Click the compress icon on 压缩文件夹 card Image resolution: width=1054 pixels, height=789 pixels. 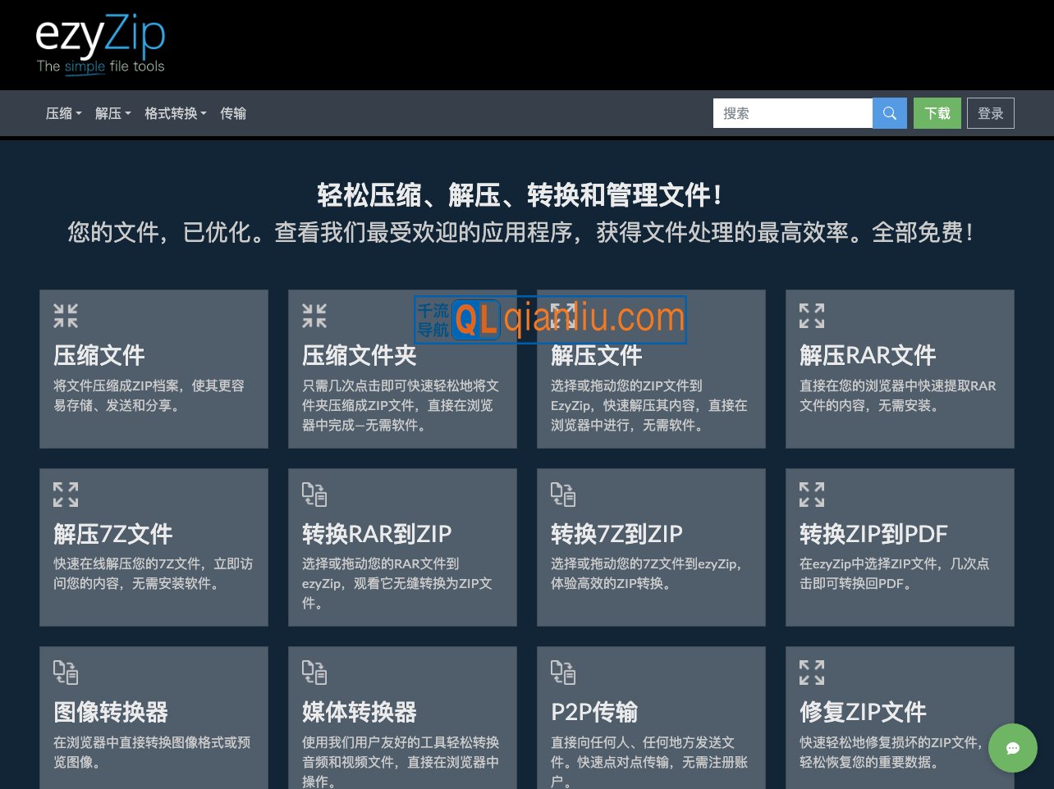(314, 316)
